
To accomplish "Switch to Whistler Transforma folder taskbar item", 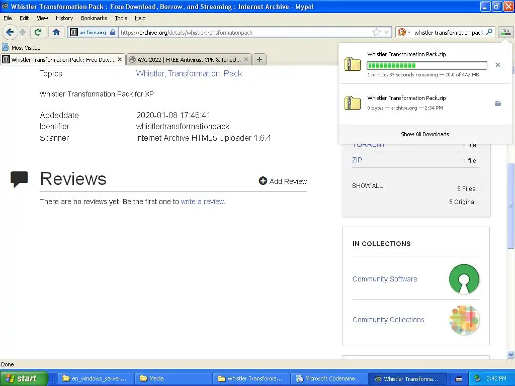I will pyautogui.click(x=251, y=378).
